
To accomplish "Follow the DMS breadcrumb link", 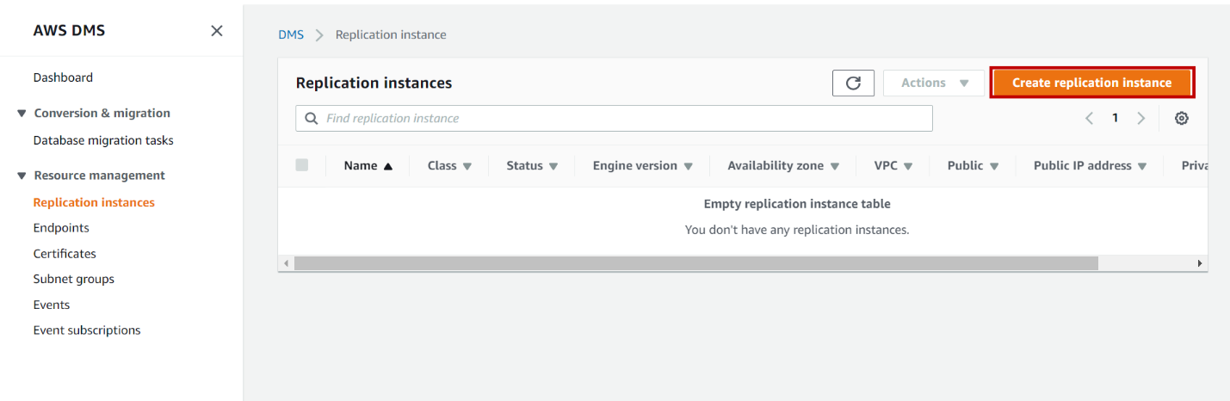I will pos(291,35).
